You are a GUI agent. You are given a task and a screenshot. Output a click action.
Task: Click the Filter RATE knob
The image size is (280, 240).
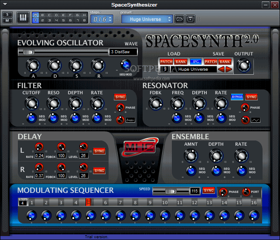97,103
